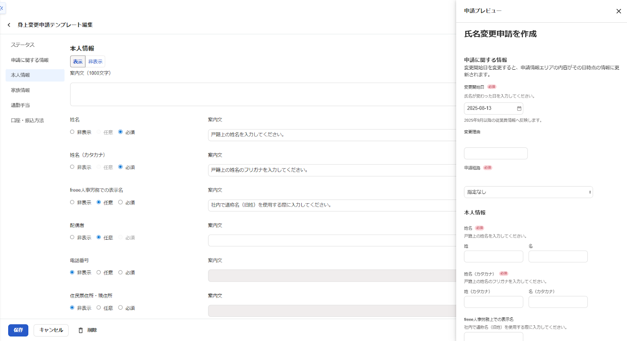Click the 姓名（カタカナ）案内文 input field
This screenshot has height=341, width=627.
332,170
